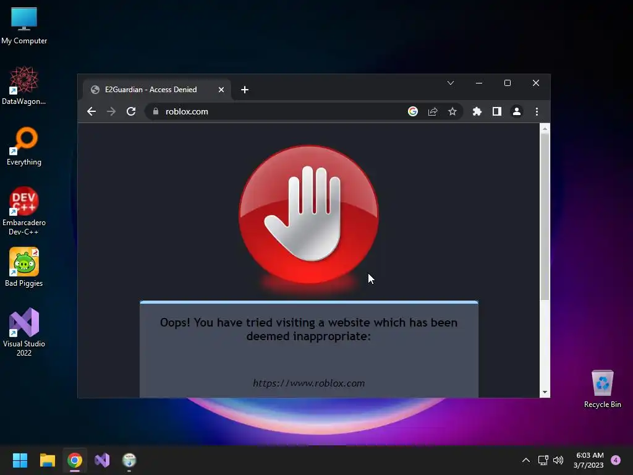Open Chrome three-dot menu

(537, 111)
